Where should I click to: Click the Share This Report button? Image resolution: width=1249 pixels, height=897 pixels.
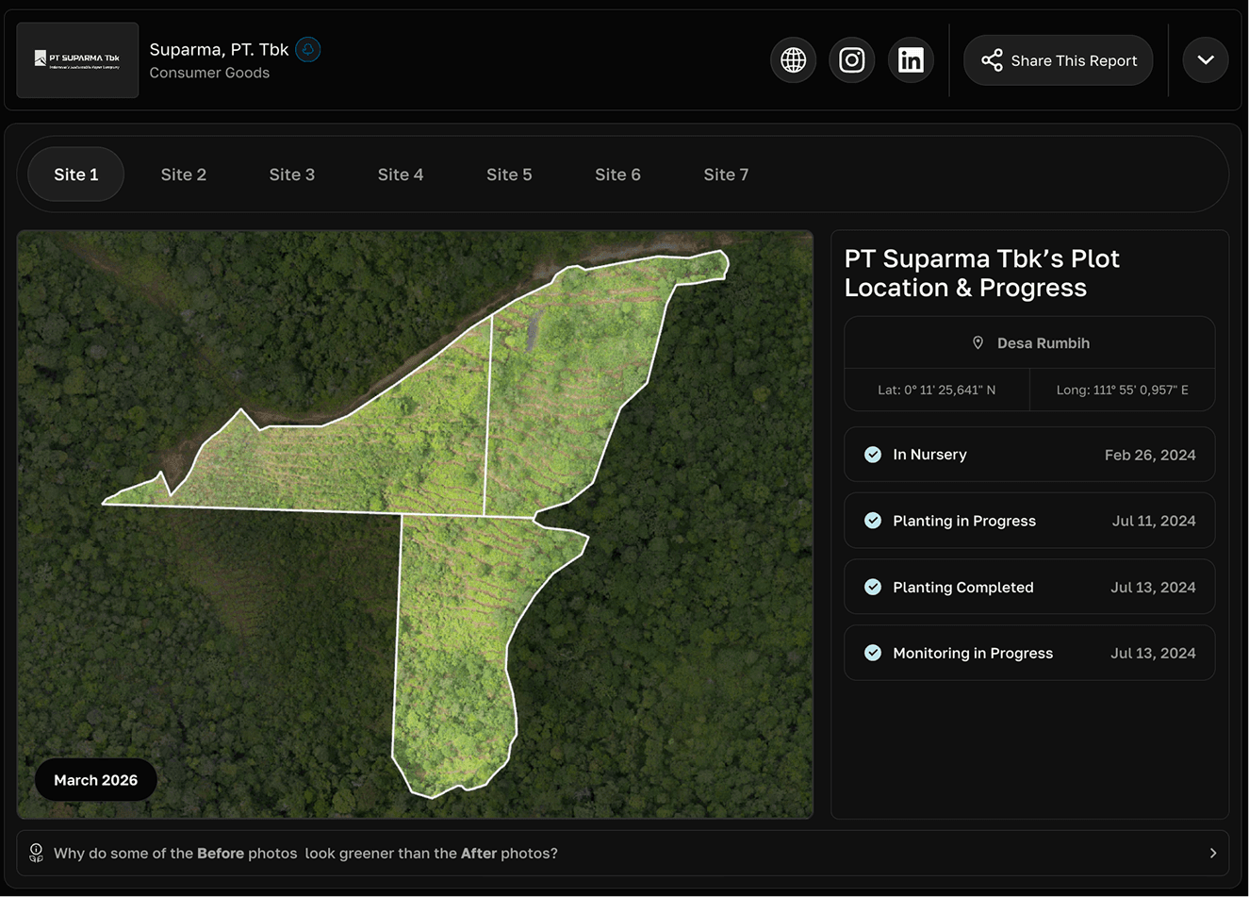[x=1059, y=60]
